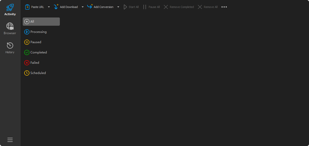Click the Add Download arrow icon
The image size is (309, 146).
click(x=56, y=7)
